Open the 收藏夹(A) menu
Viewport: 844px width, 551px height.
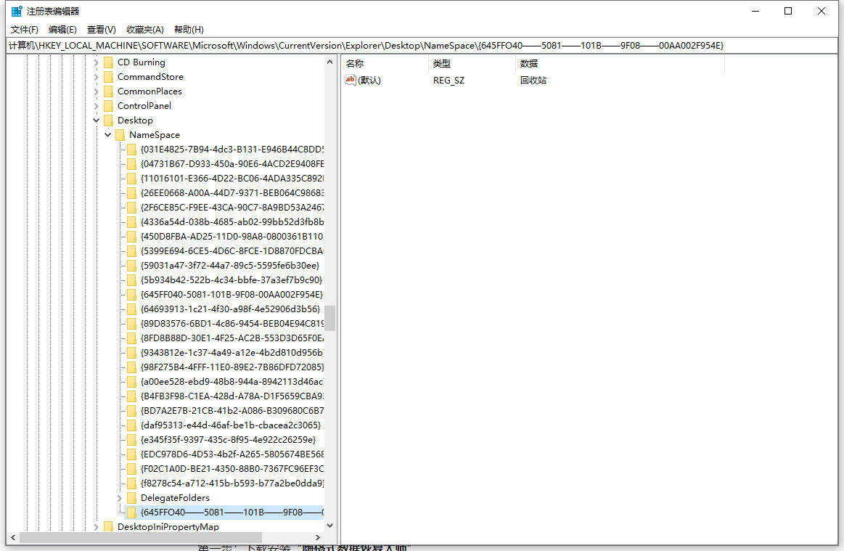click(x=145, y=30)
